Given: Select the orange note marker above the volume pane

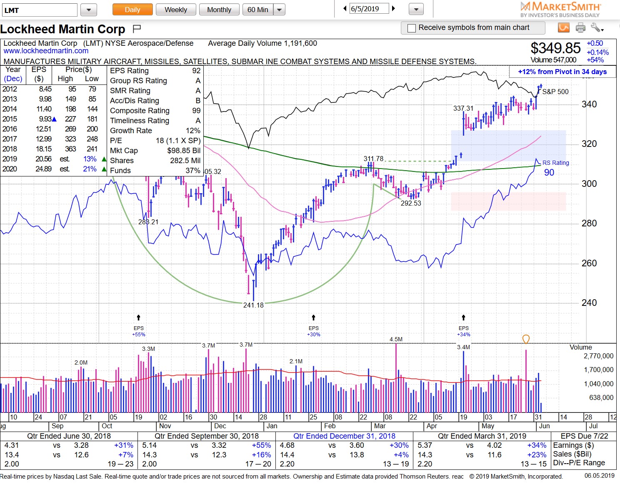Looking at the screenshot, I should click(526, 339).
